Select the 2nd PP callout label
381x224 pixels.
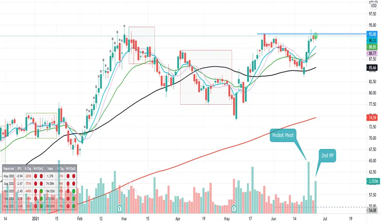tap(327, 156)
